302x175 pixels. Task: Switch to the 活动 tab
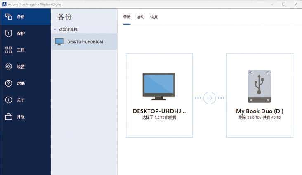(140, 17)
